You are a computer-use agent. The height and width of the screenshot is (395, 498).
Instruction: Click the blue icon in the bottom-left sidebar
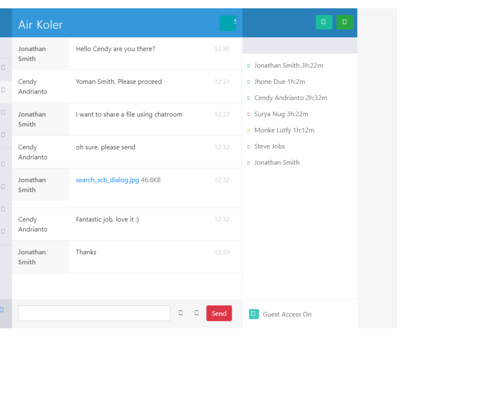(x=2, y=310)
